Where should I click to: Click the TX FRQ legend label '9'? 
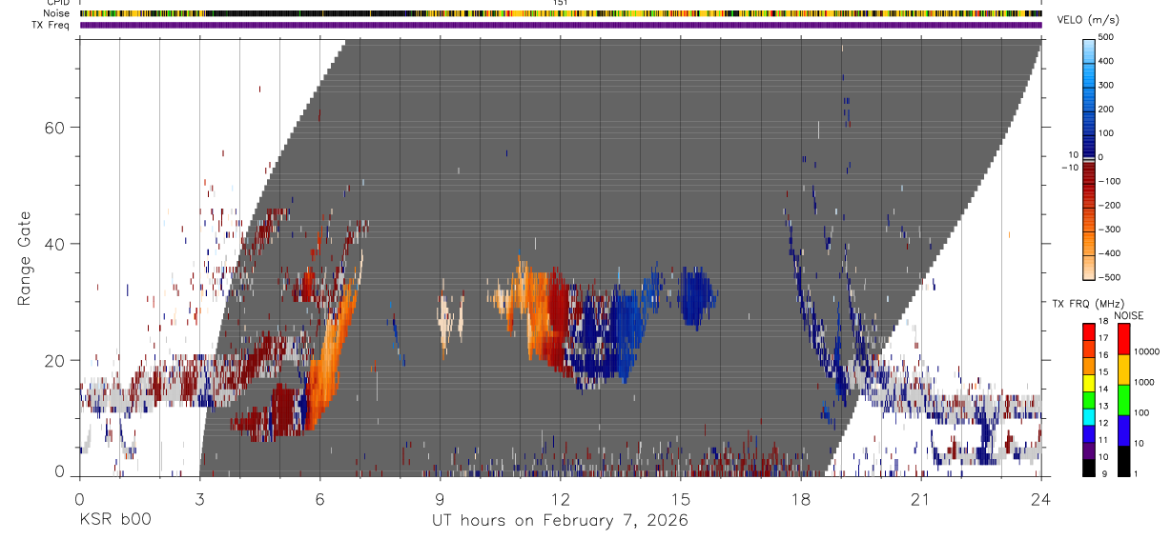[x=1105, y=474]
